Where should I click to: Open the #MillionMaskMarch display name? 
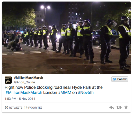coord(29,78)
